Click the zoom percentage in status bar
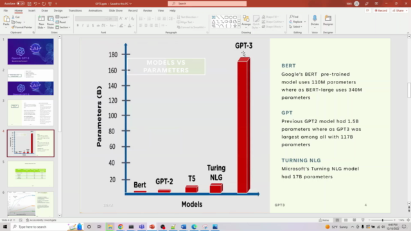 (401, 220)
